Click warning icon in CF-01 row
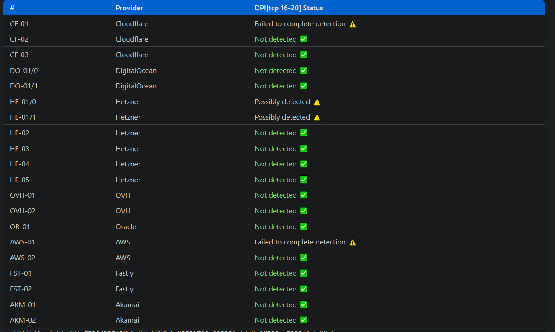Image resolution: width=555 pixels, height=332 pixels. pyautogui.click(x=352, y=24)
